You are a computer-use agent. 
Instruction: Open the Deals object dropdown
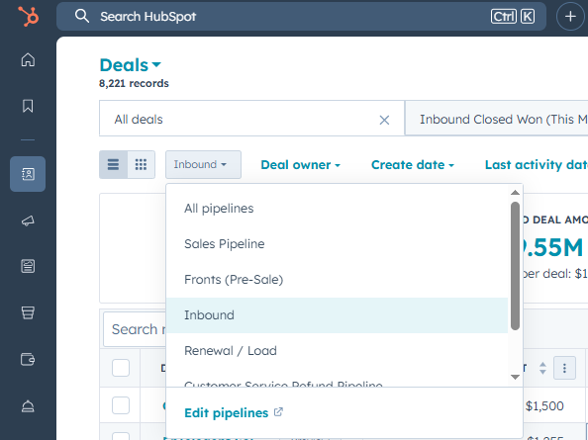130,65
